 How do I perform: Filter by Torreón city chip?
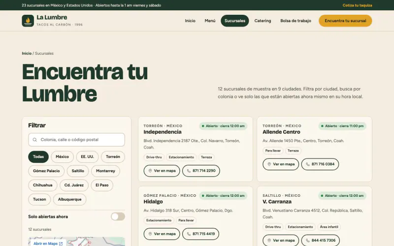pos(113,157)
